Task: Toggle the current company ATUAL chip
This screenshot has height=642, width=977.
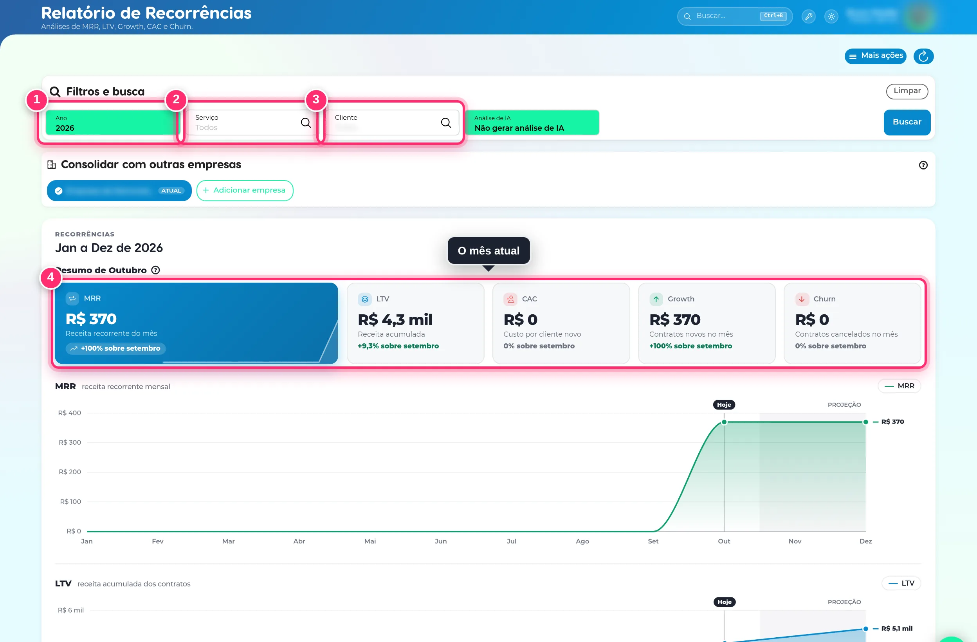Action: (119, 191)
